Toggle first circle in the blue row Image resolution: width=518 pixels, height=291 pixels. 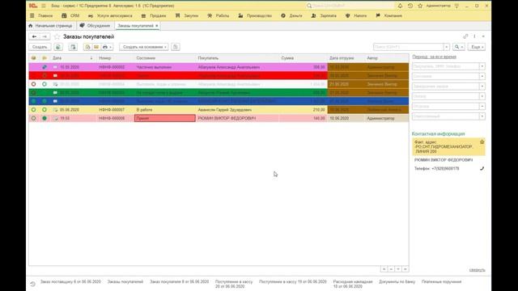coord(33,101)
